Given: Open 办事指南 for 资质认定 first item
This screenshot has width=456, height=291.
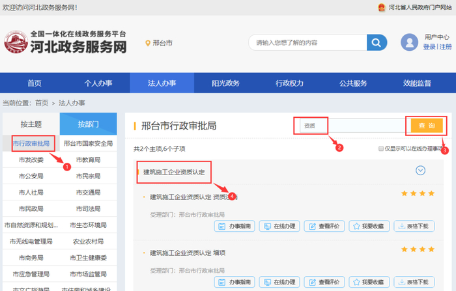Looking at the screenshot, I should (x=235, y=226).
